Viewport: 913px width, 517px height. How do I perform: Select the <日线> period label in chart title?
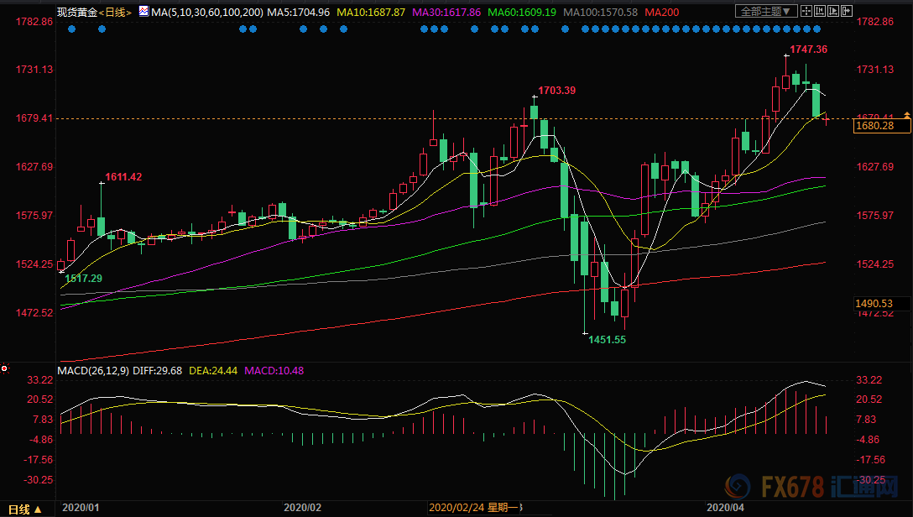[115, 13]
